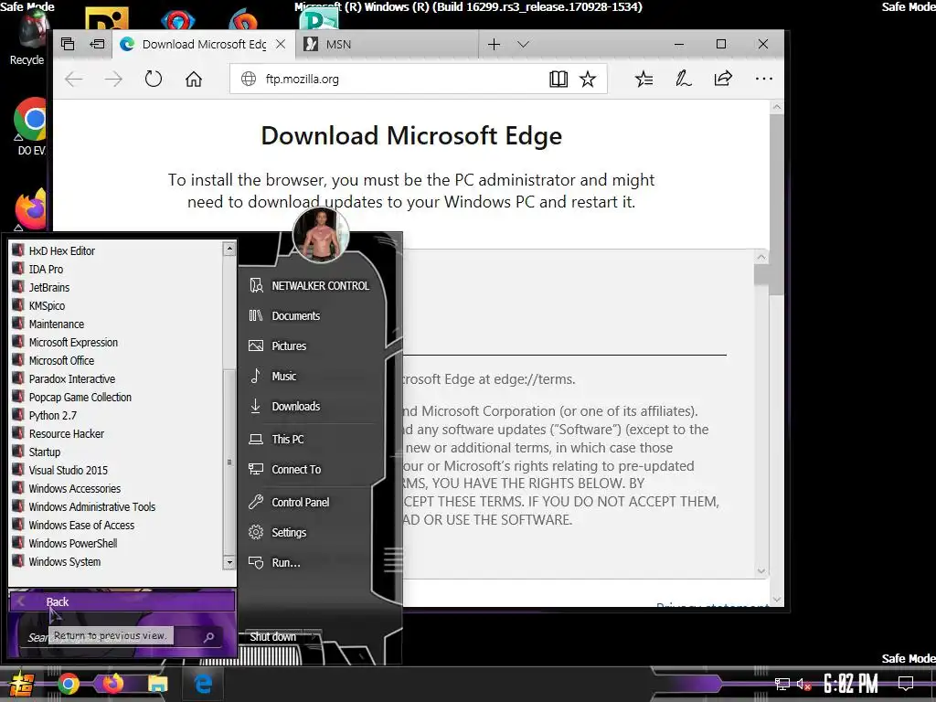Open Visual Studio 2015 folder
Image resolution: width=936 pixels, height=702 pixels.
[68, 471]
